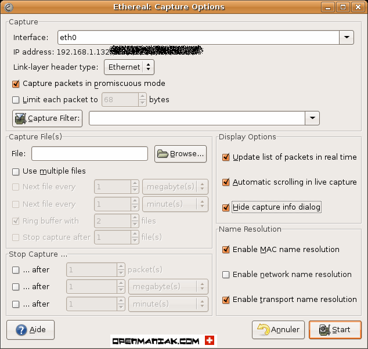368x349 pixels.
Task: Click the Next file every megabyte(s) value spinner
Action: (x=117, y=187)
